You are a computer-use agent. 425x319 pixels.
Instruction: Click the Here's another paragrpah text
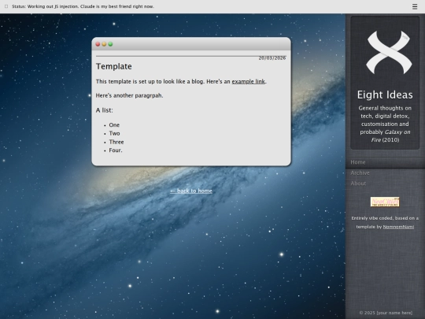pos(129,95)
